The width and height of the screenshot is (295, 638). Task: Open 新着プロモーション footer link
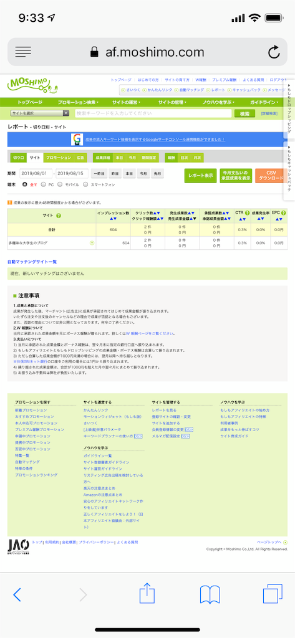(31, 410)
